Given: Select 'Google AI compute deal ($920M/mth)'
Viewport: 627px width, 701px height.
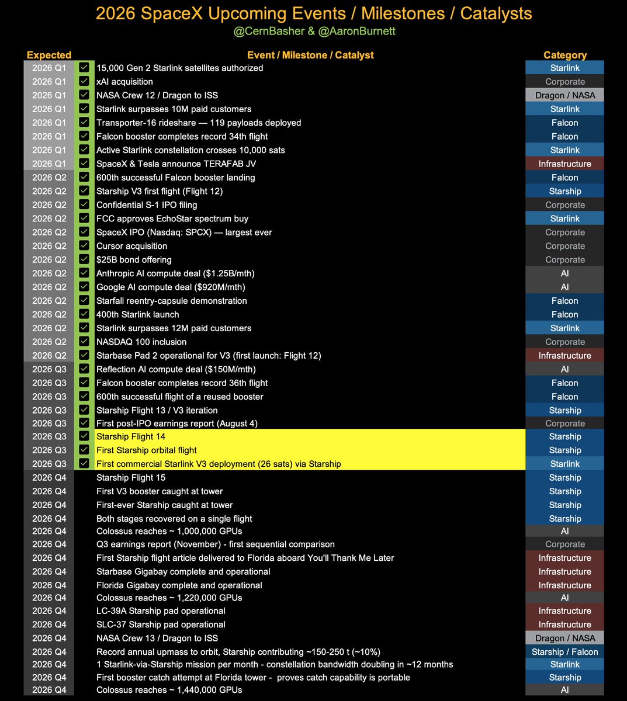Looking at the screenshot, I should click(x=171, y=287).
